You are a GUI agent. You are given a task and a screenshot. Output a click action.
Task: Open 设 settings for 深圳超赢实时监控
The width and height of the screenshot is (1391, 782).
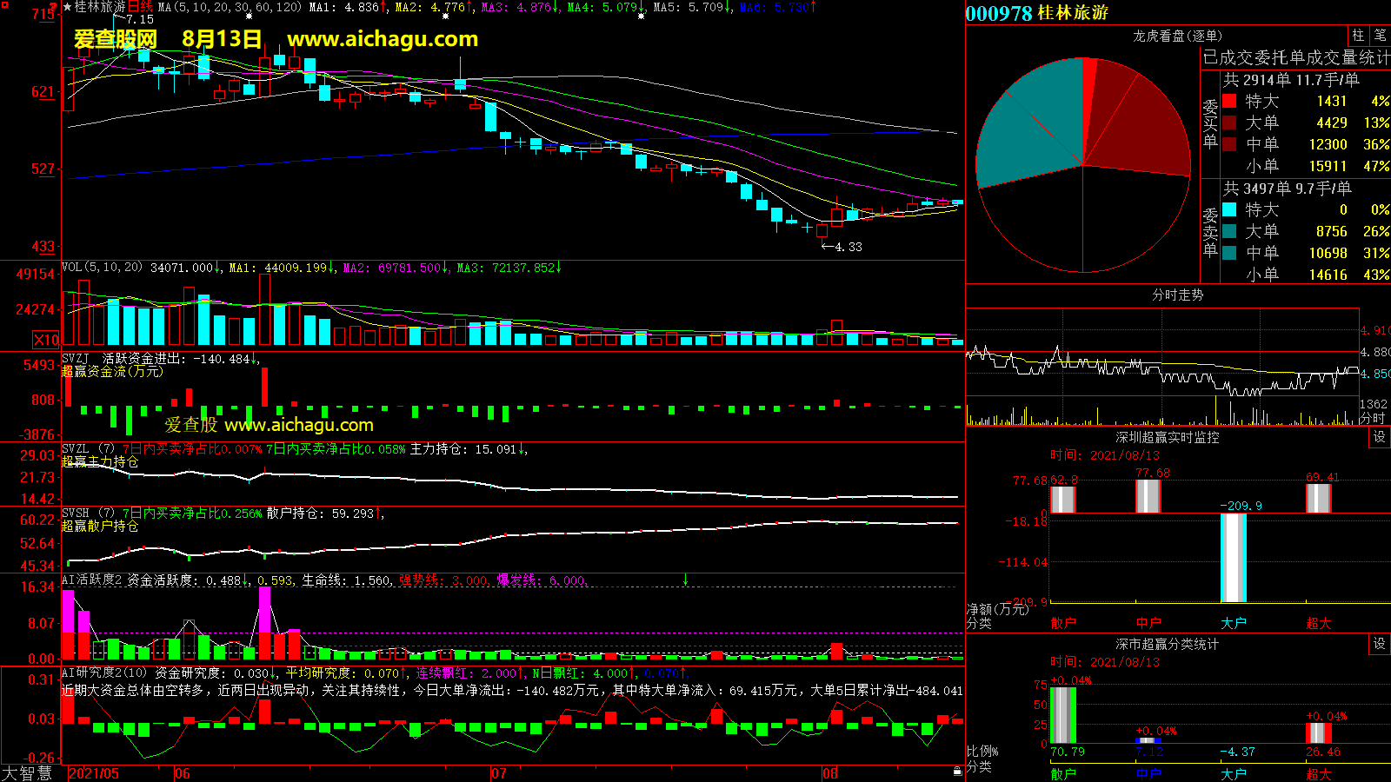click(1380, 437)
